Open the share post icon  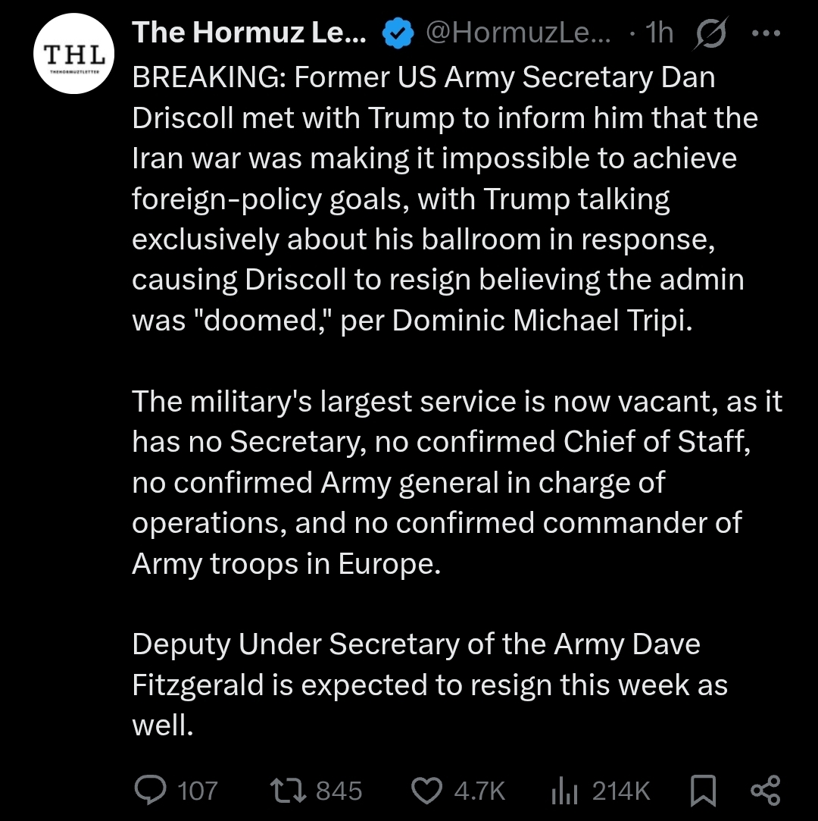766,791
